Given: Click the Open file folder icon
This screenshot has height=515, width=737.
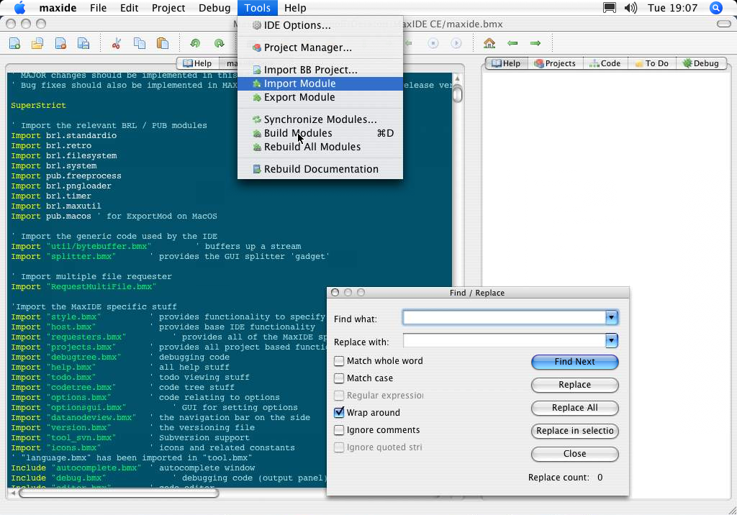Looking at the screenshot, I should click(37, 43).
